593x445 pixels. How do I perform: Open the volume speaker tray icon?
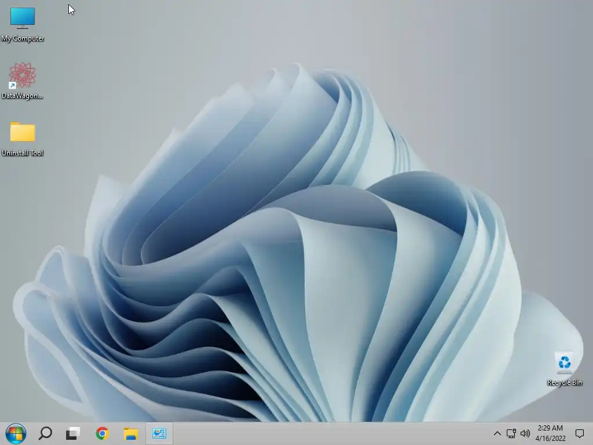tap(525, 433)
